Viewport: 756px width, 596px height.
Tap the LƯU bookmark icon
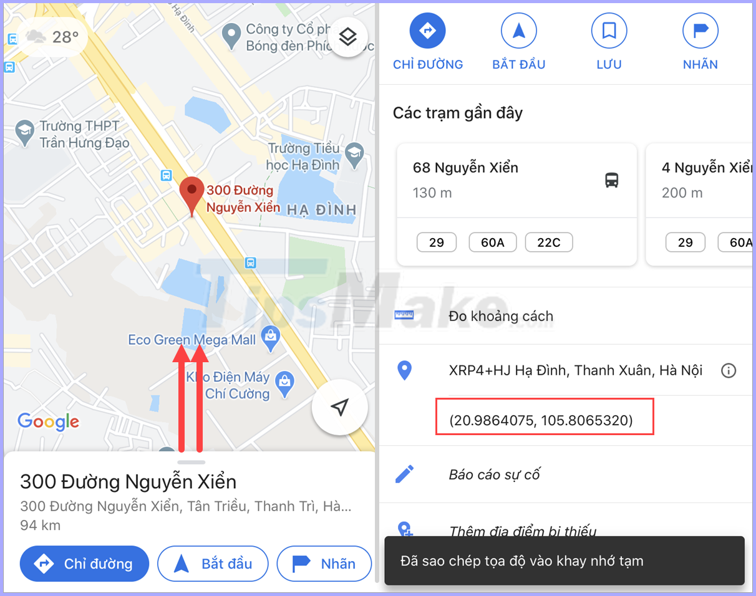[609, 31]
